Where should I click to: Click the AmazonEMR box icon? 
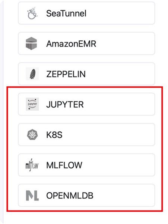(x=32, y=43)
